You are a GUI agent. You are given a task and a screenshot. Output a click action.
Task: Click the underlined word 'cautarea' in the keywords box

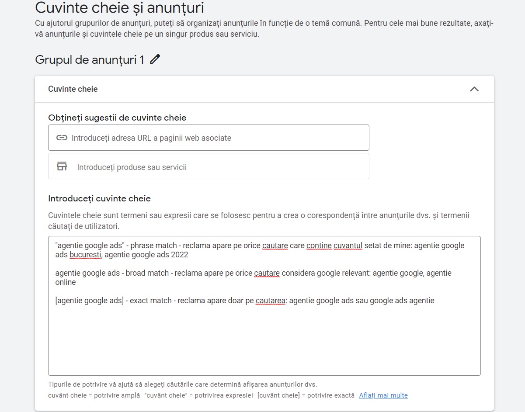271,300
